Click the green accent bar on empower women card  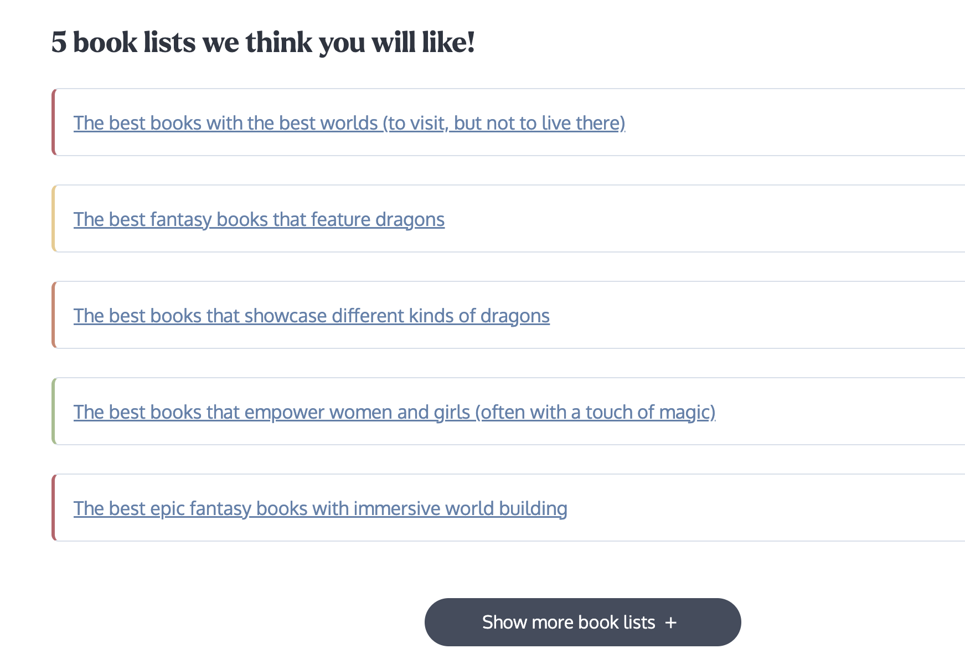(x=54, y=411)
